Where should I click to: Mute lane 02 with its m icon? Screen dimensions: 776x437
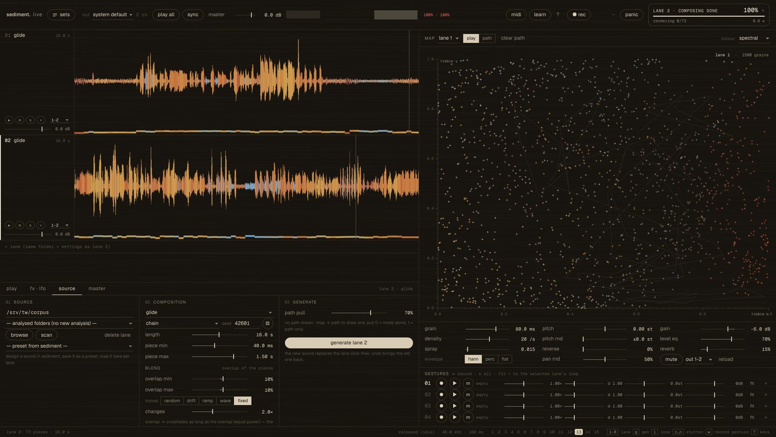[19, 225]
